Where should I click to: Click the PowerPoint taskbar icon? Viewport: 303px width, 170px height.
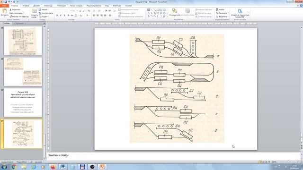tap(102, 167)
